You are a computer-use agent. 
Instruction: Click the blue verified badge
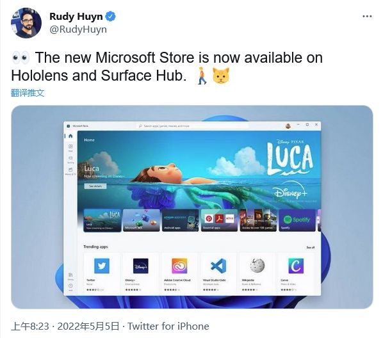pos(111,17)
